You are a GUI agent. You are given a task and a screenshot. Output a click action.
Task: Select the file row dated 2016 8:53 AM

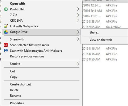click(x=105, y=22)
